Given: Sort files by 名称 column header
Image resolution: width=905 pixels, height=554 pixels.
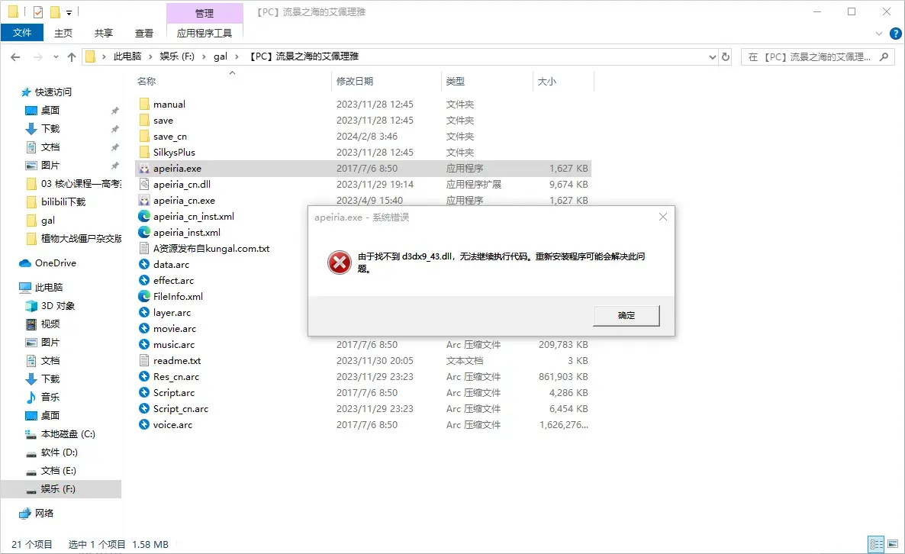Looking at the screenshot, I should pos(233,82).
